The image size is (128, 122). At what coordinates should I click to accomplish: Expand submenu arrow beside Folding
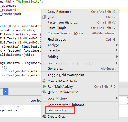117,57
